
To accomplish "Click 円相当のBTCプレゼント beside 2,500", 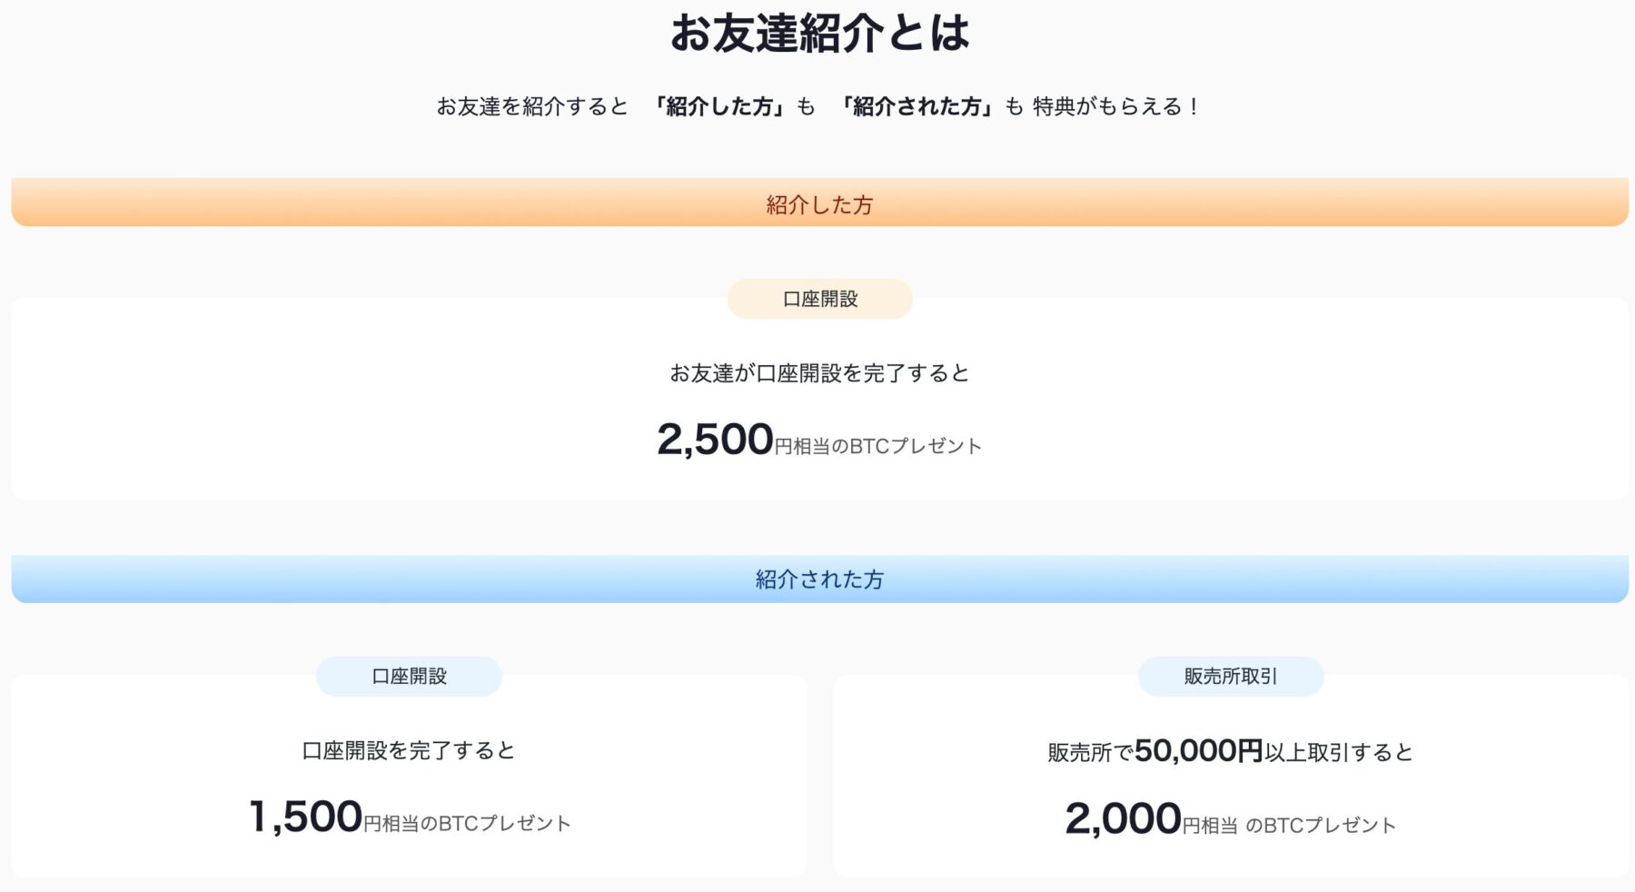I will tap(878, 446).
